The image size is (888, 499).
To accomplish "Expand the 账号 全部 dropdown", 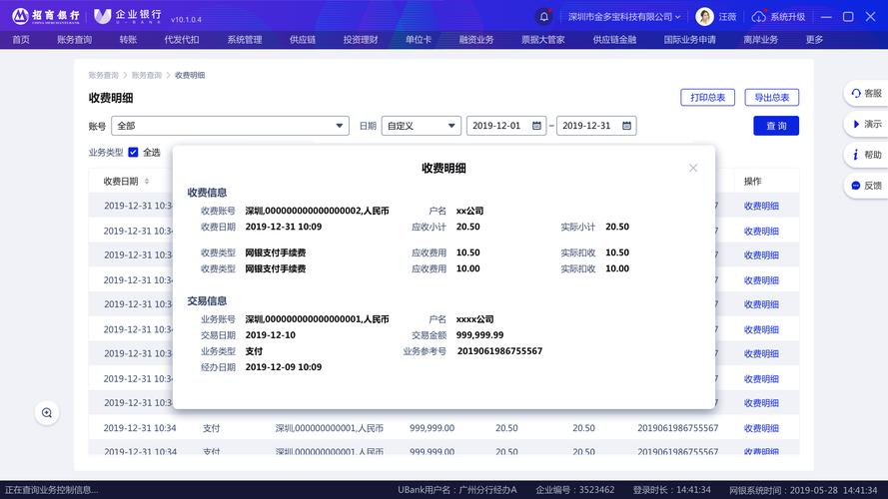I will pyautogui.click(x=230, y=126).
